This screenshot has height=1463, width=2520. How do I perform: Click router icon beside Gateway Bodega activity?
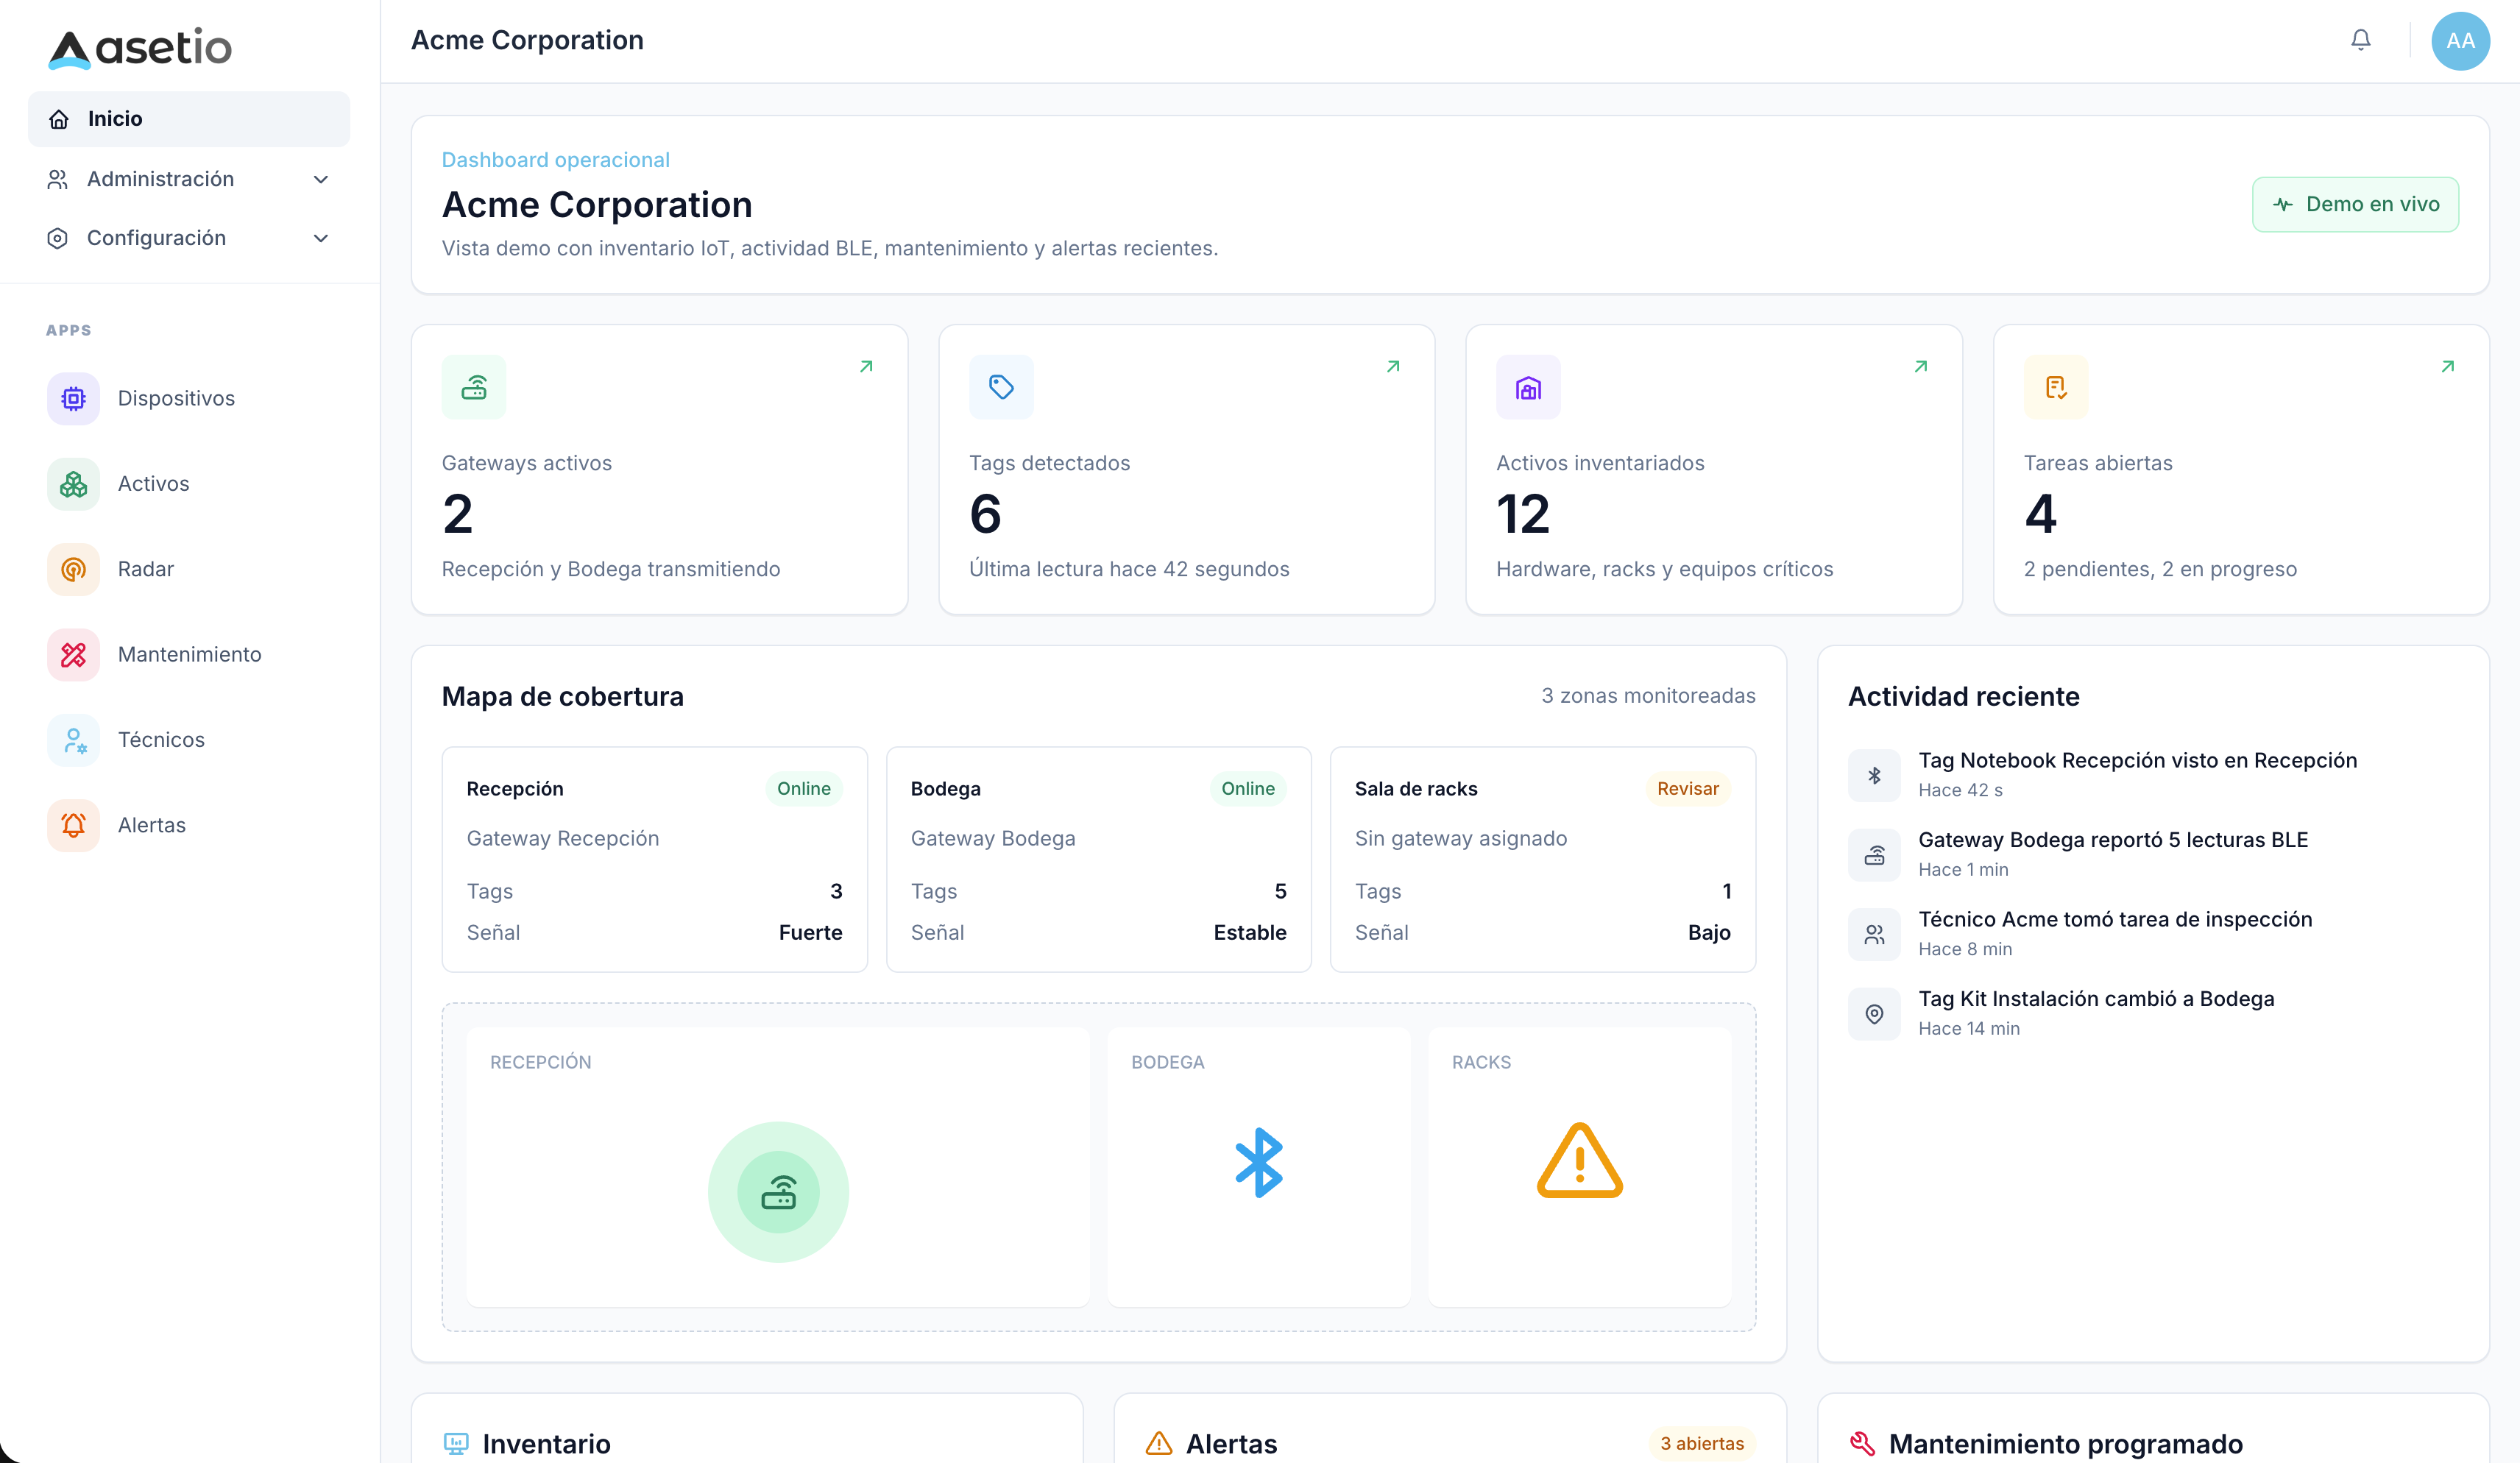point(1874,855)
